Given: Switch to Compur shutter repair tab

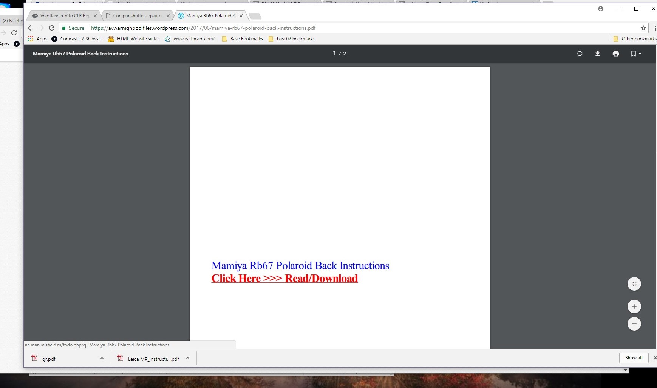Looking at the screenshot, I should click(137, 16).
